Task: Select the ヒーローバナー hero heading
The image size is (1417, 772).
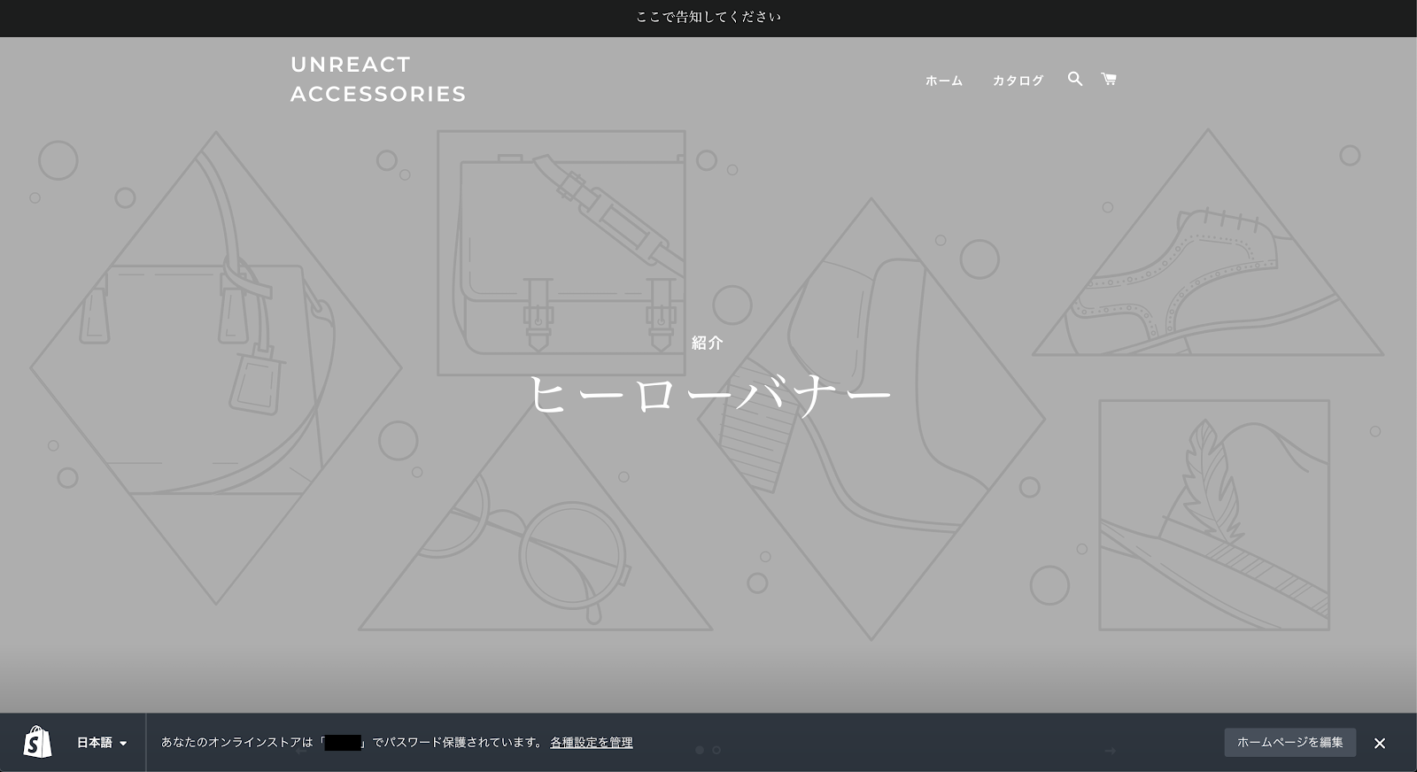Action: [x=708, y=394]
